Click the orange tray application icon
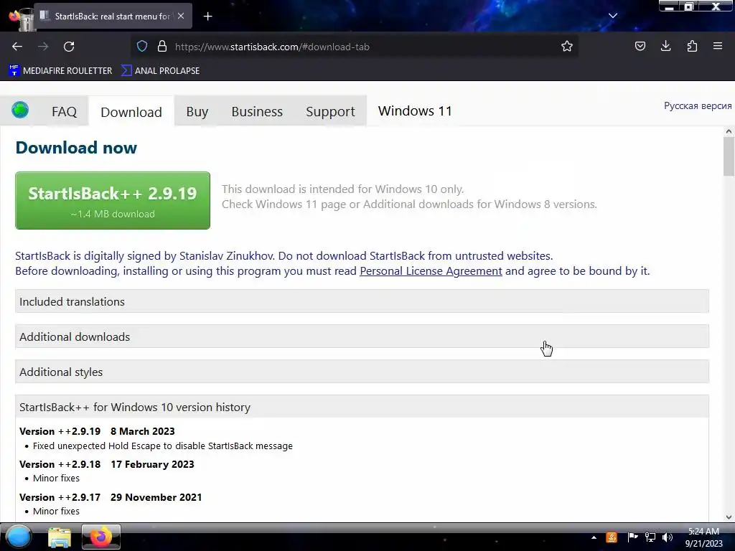 click(612, 537)
